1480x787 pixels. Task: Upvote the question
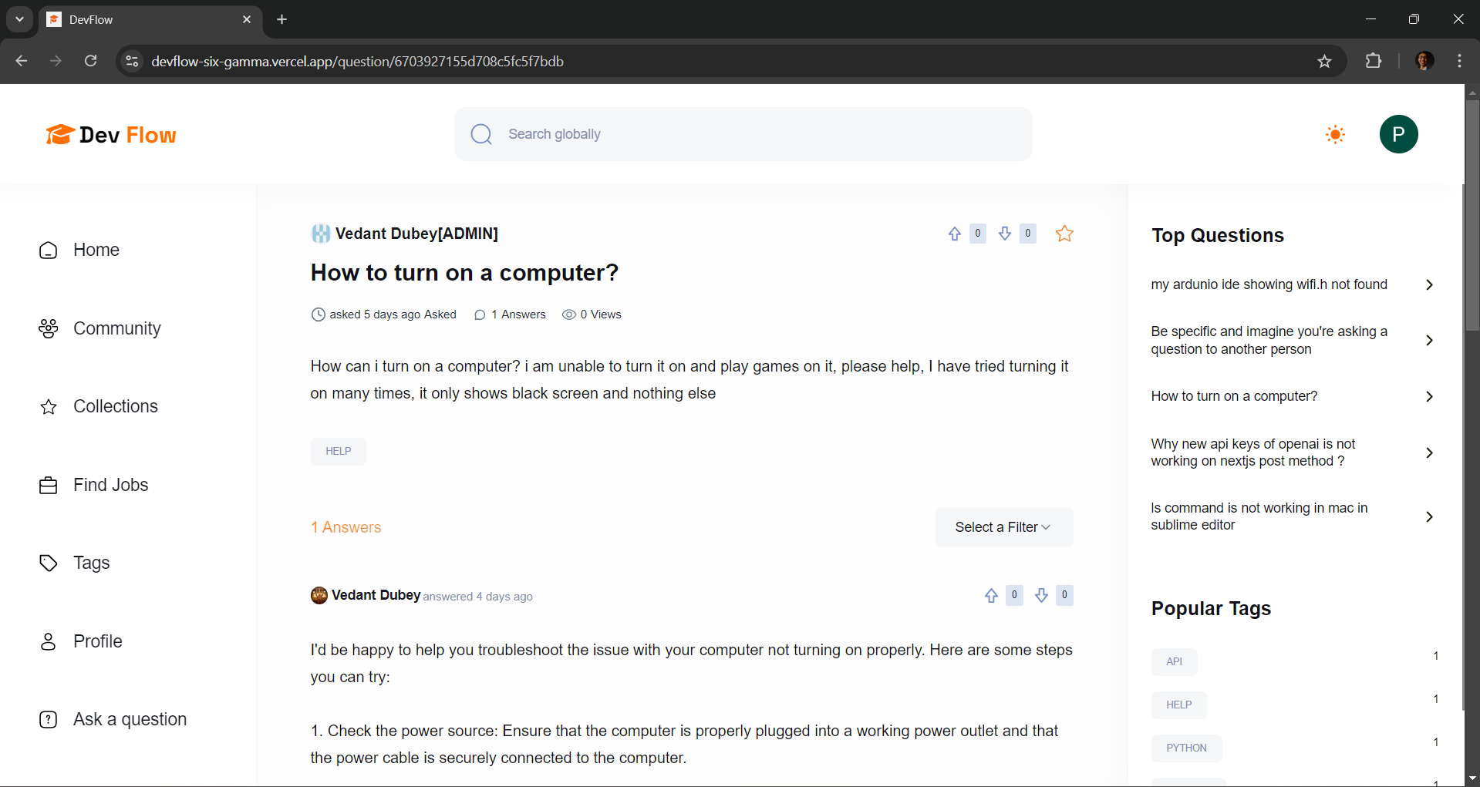tap(955, 234)
